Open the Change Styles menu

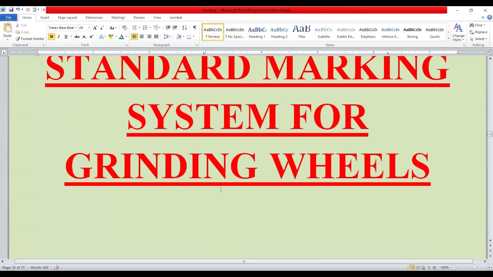(x=458, y=32)
